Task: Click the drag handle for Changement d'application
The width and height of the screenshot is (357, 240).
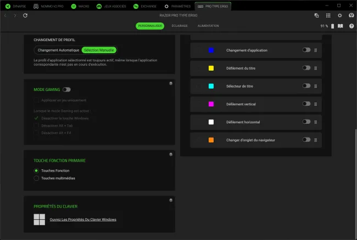Action: 316,50
